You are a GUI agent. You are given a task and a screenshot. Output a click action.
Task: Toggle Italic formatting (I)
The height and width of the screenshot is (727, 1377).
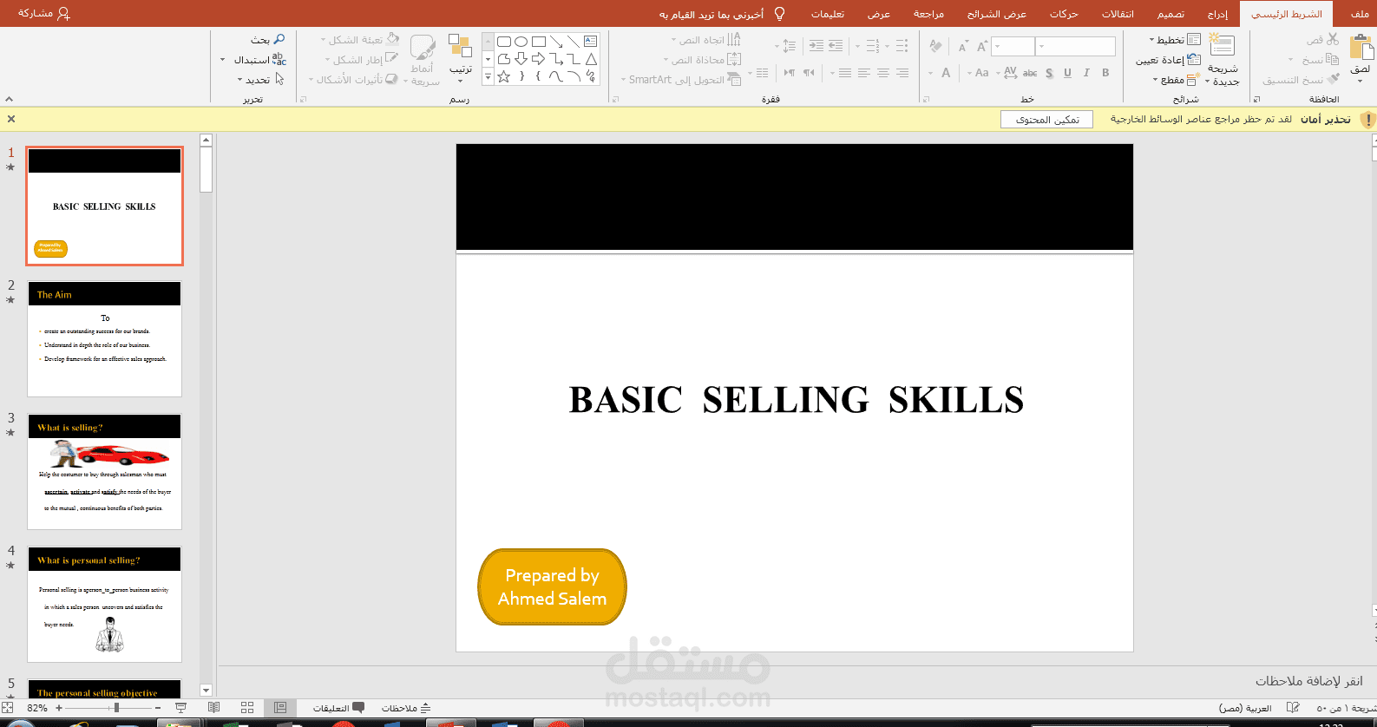1086,73
